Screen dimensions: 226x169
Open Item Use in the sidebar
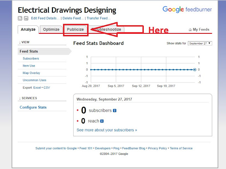point(29,66)
